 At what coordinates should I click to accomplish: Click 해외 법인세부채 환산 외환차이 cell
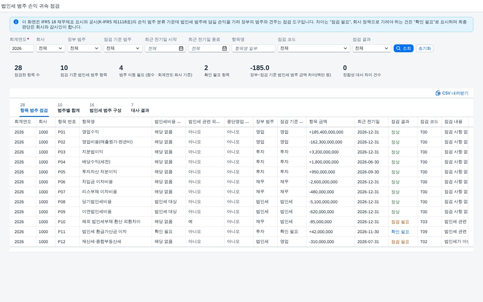[116, 222]
